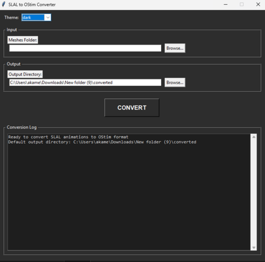Viewport: 265px width, 262px height.
Task: Open the Theme dropdown arrow
Action: [48, 17]
